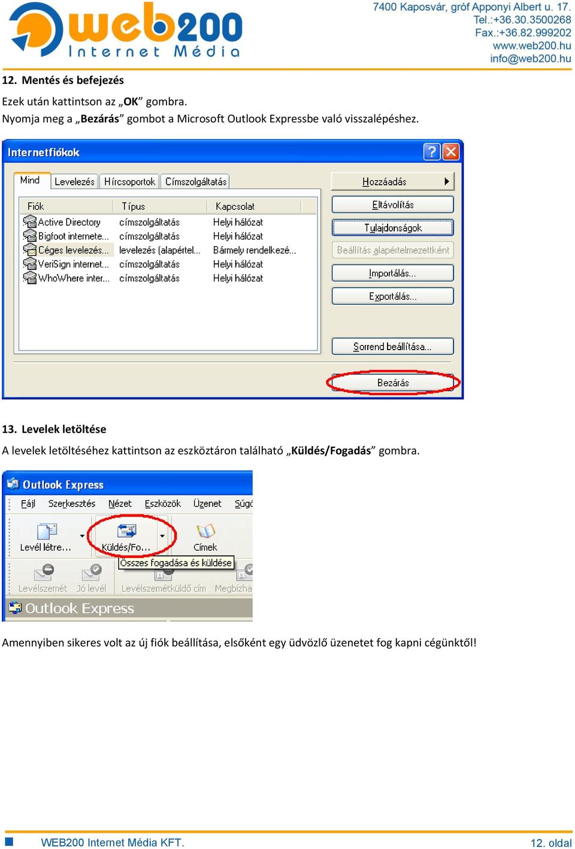Viewport: 575px width, 849px height.
Task: Click the Active Directory account icon
Action: pos(29,222)
